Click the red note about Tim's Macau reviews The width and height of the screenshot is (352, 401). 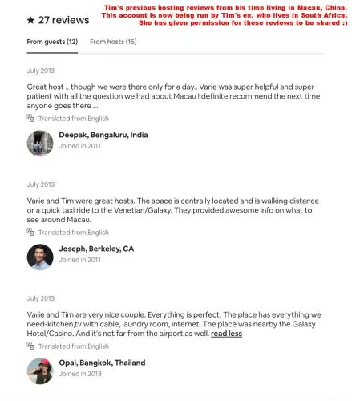point(225,15)
